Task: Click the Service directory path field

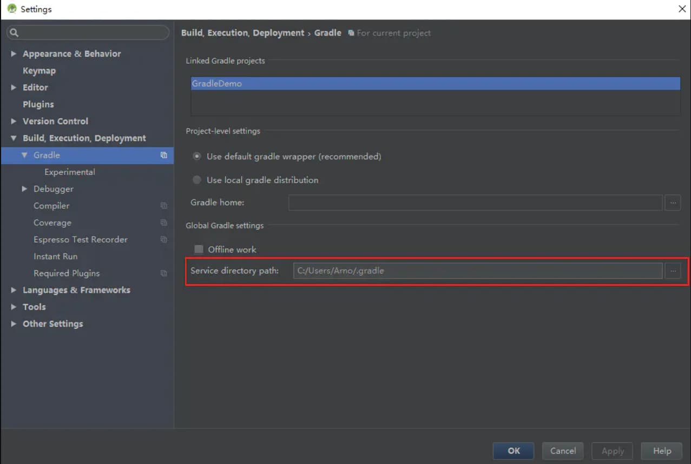Action: pos(478,271)
